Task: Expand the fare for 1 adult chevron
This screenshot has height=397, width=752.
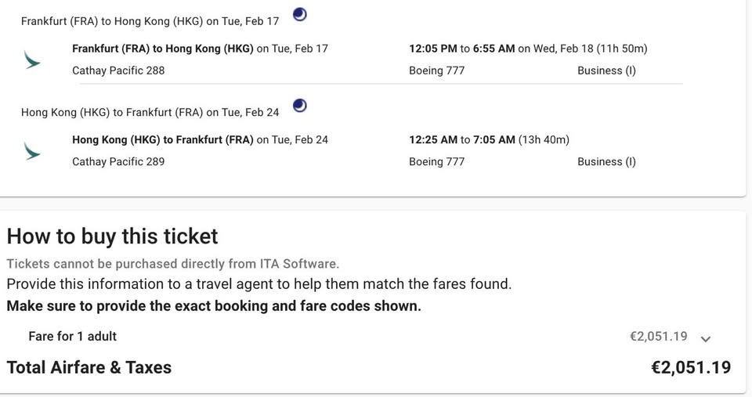Action: click(705, 339)
